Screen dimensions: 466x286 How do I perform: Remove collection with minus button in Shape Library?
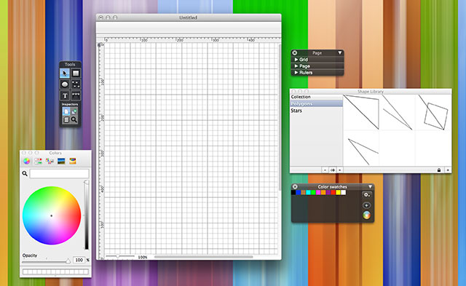tap(325, 170)
